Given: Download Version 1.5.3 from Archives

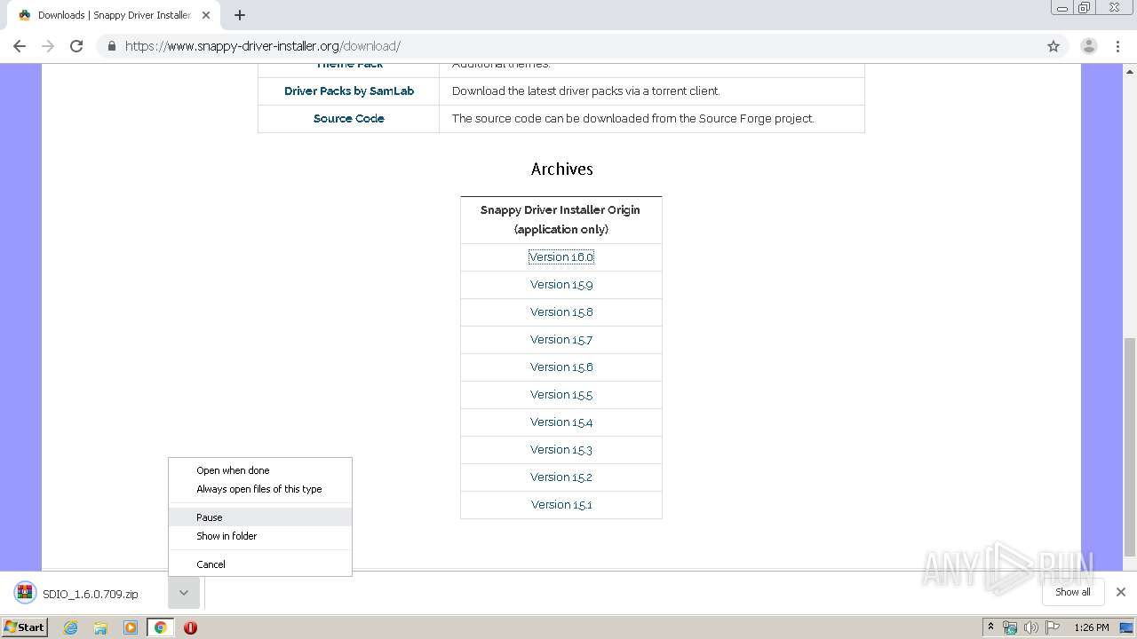Looking at the screenshot, I should pyautogui.click(x=561, y=449).
